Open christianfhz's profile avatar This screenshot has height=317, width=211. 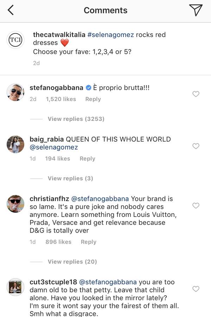(x=15, y=203)
